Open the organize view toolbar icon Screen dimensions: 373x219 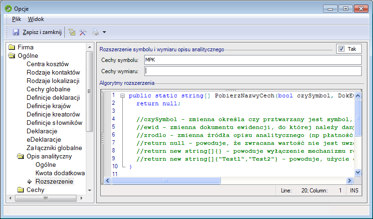click(72, 32)
